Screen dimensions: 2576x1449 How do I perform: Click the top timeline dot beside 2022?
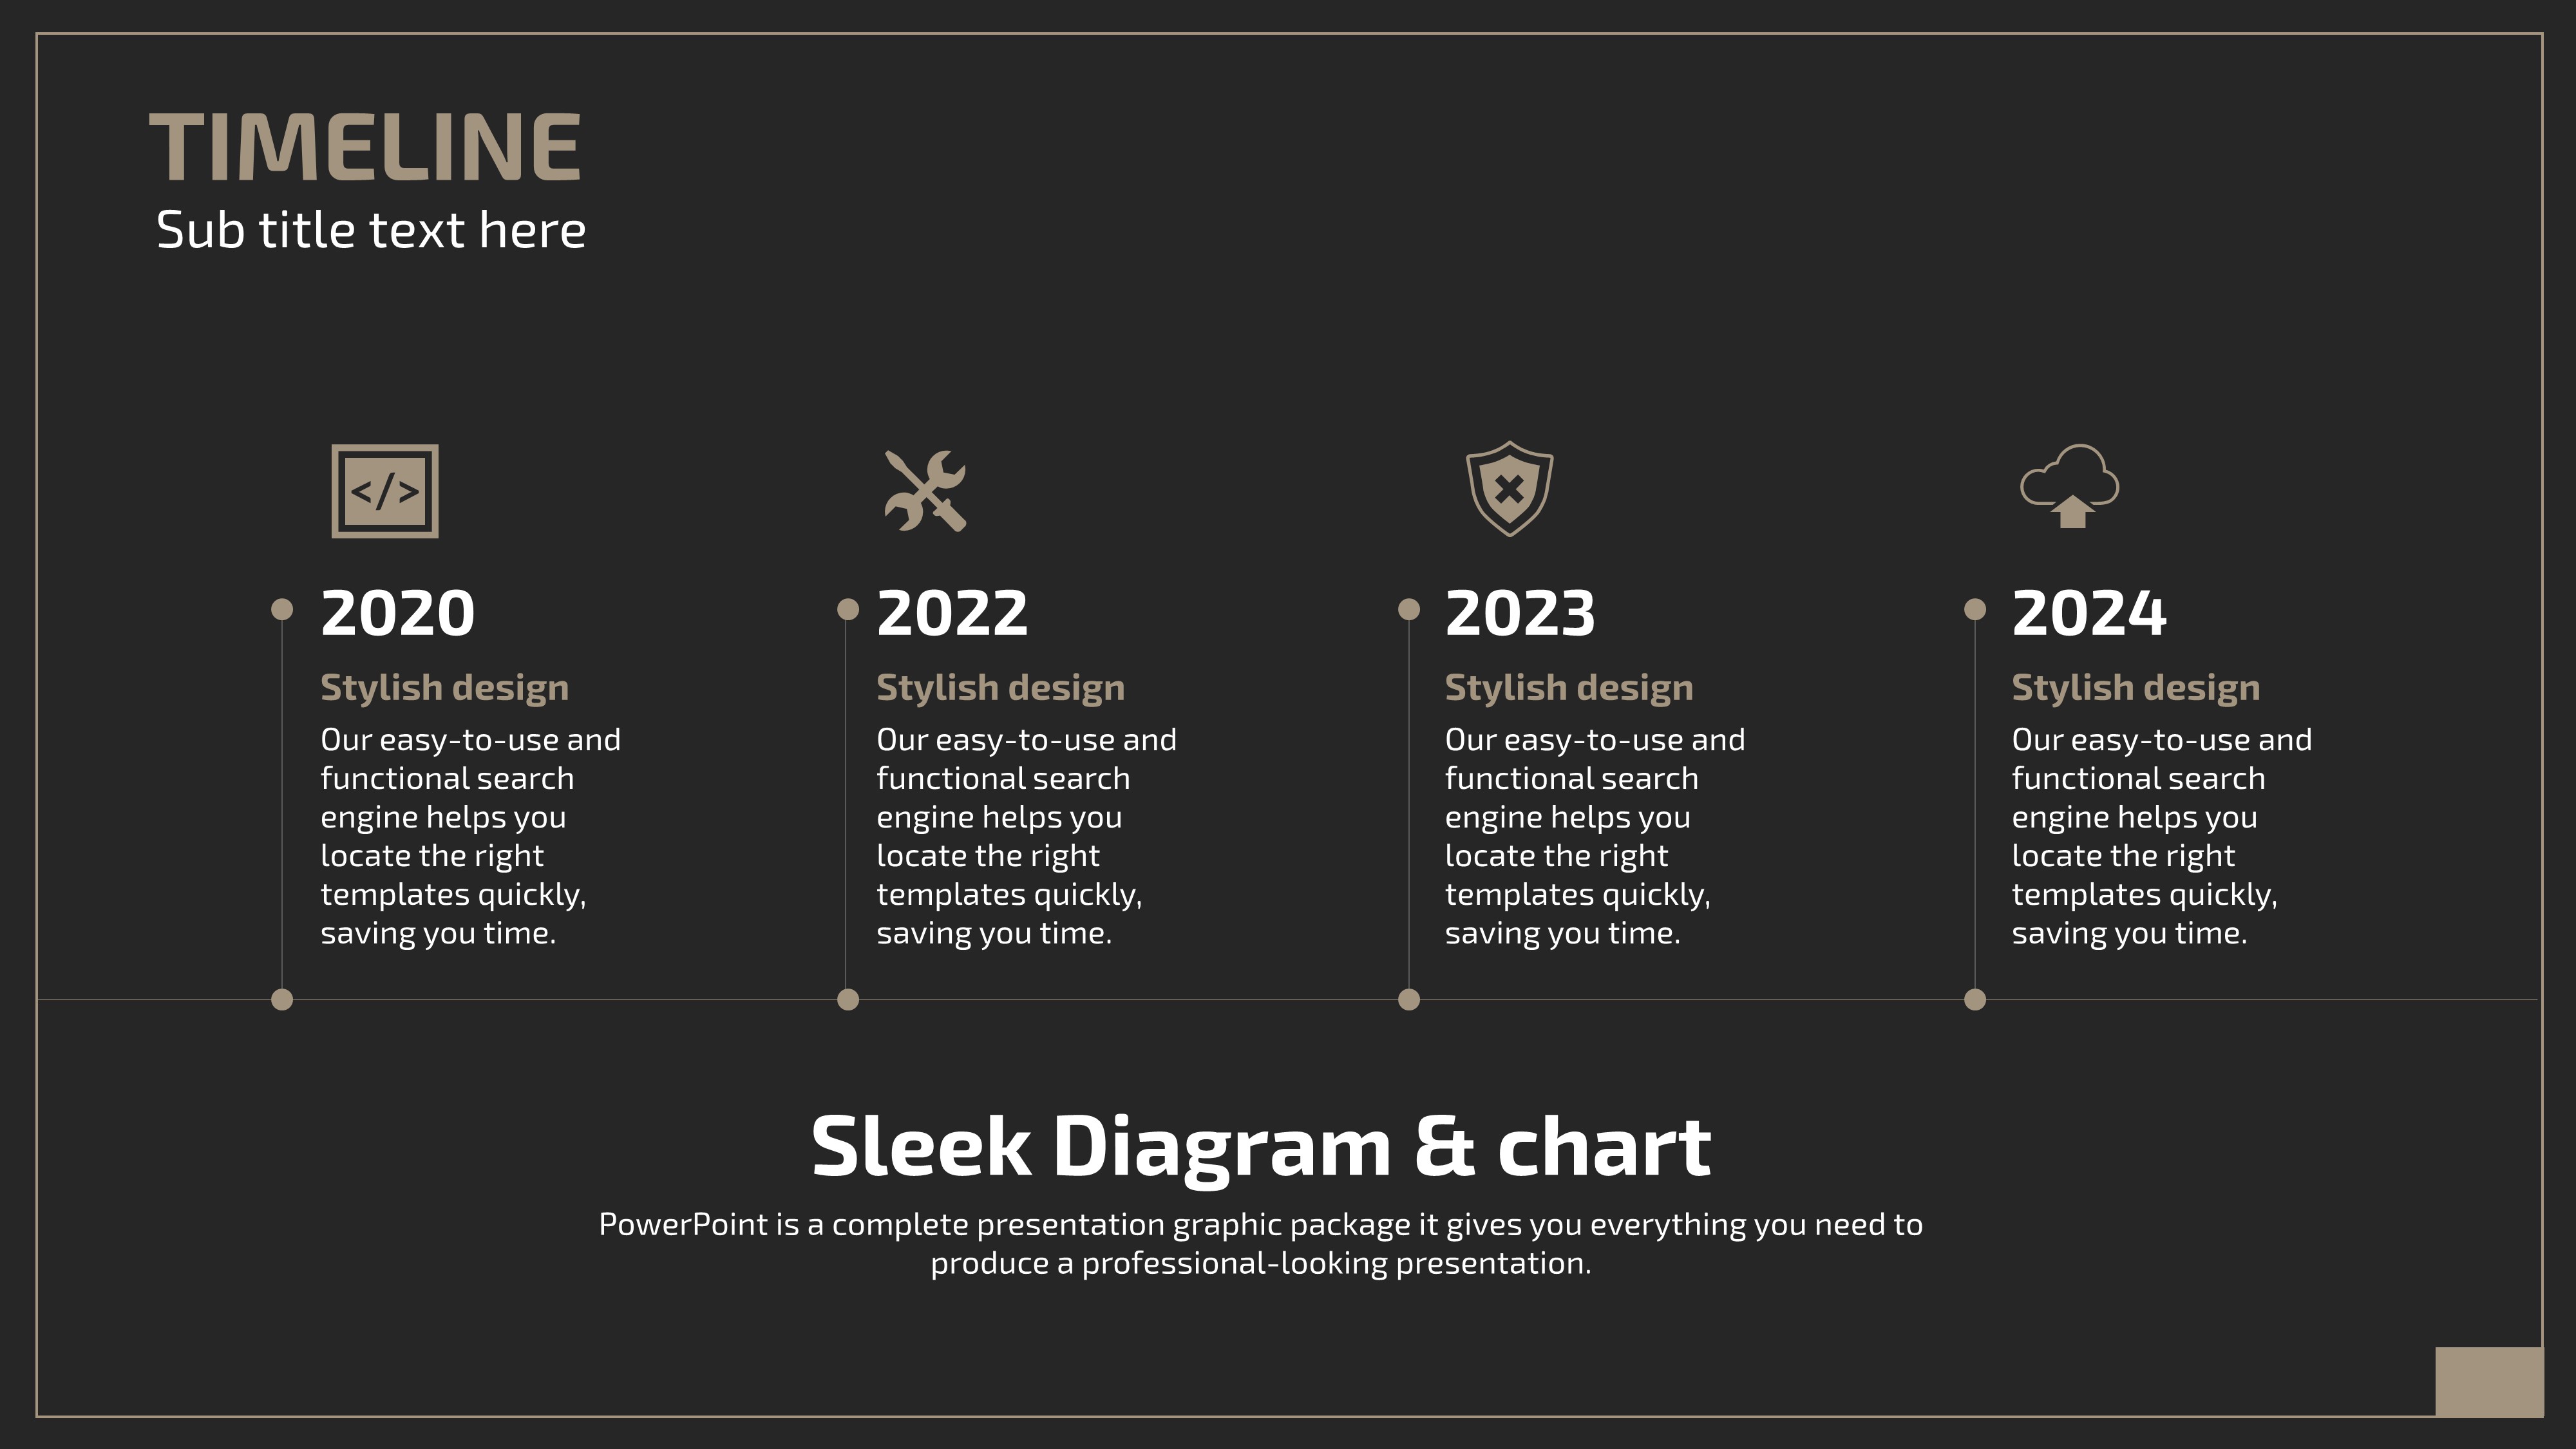(848, 609)
